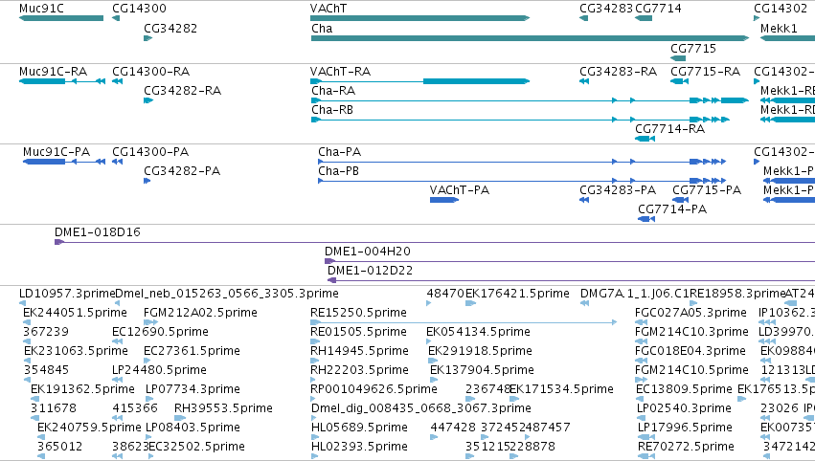The width and height of the screenshot is (815, 461).
Task: Open the VAChT-RA transcript
Action: 420,81
